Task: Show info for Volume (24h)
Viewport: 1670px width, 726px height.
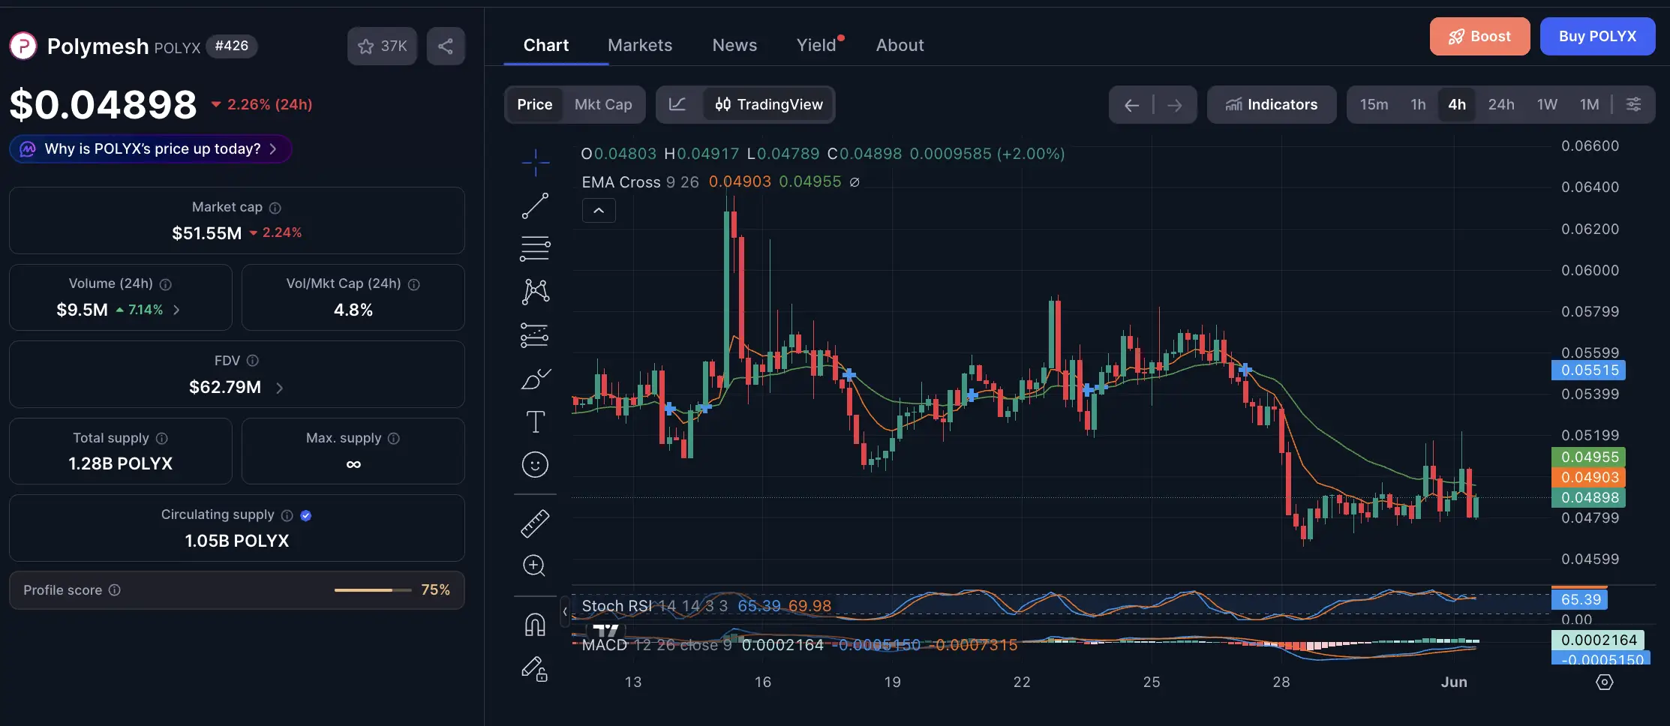Action: point(166,284)
